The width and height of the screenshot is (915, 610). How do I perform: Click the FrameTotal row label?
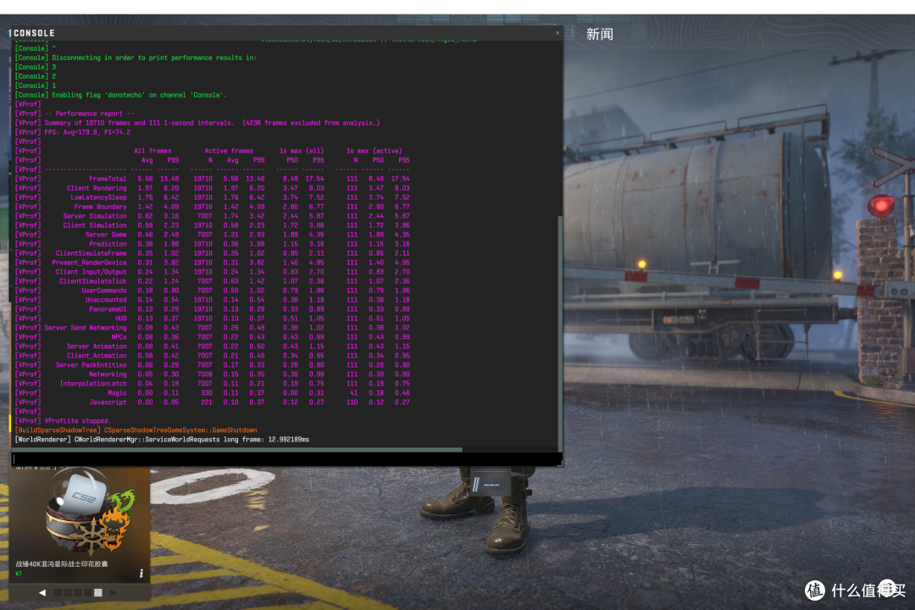pos(108,180)
